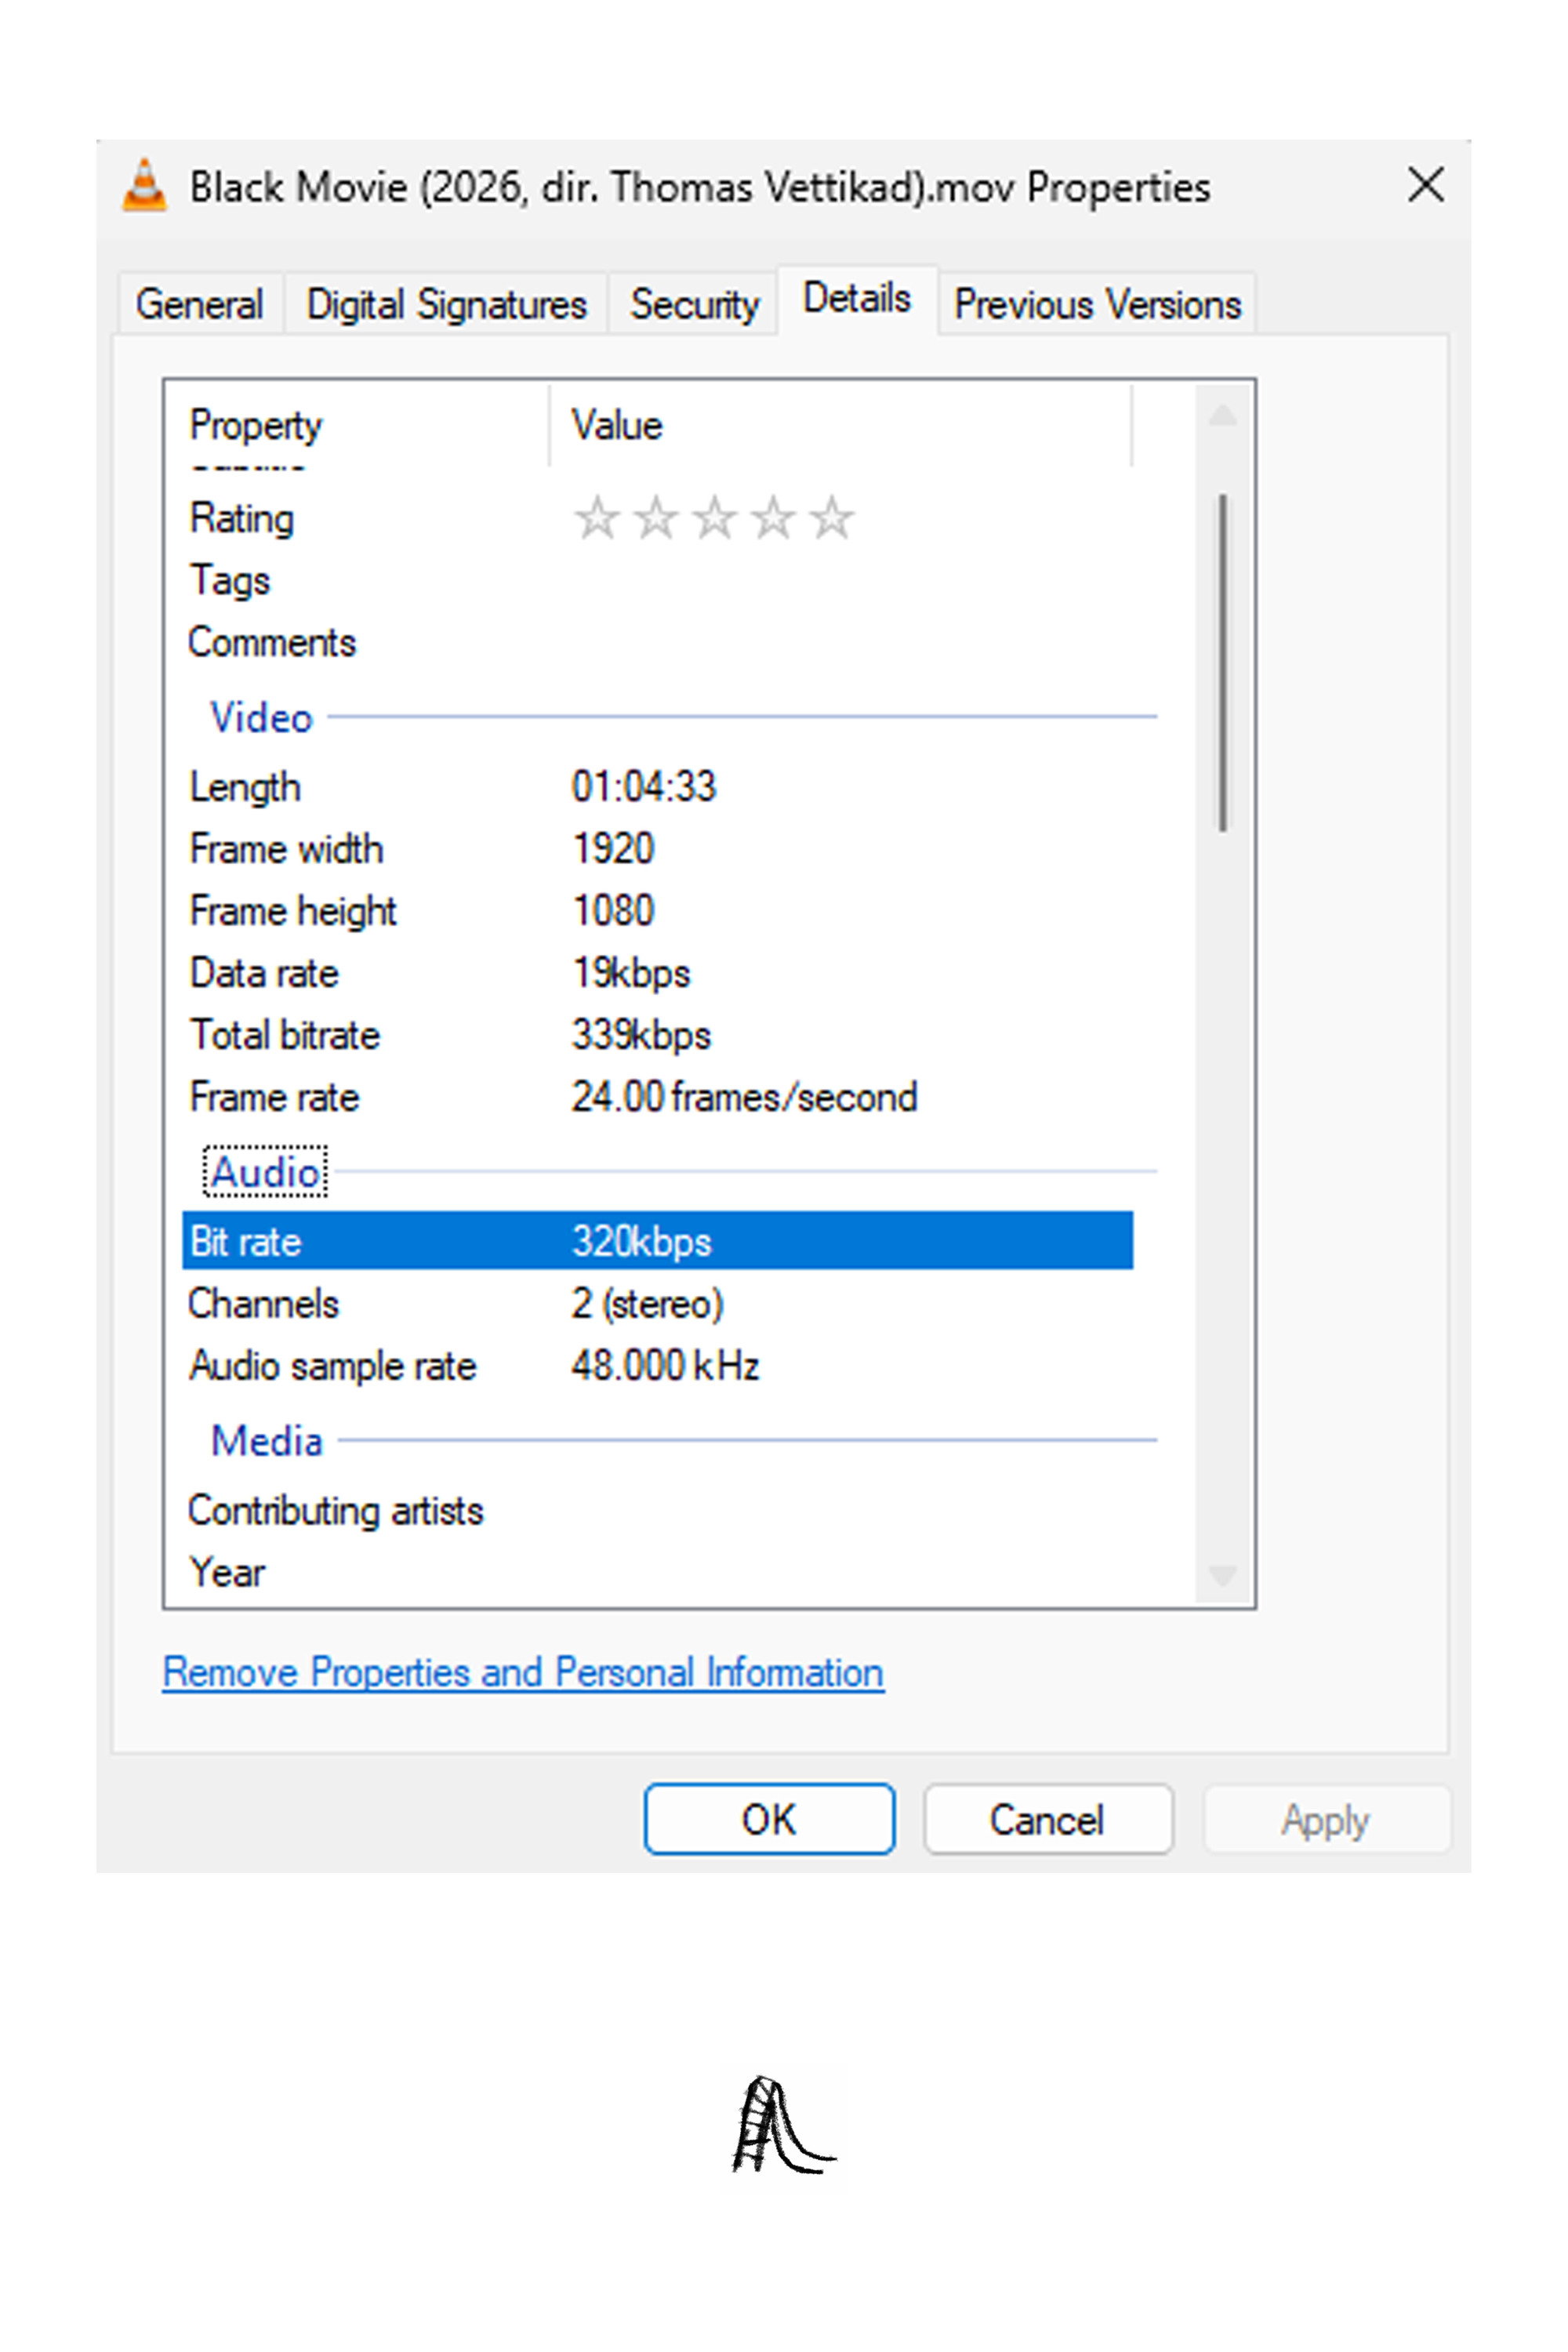Click the Cancel button

point(1047,1819)
